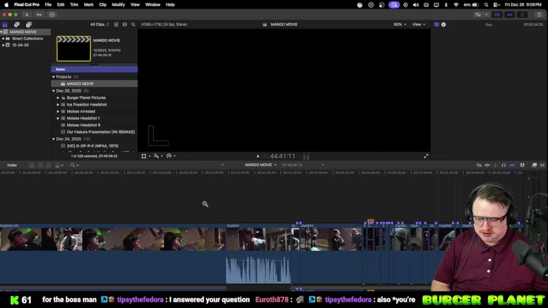The image size is (548, 308).
Task: Open the File menu
Action: pos(48,5)
